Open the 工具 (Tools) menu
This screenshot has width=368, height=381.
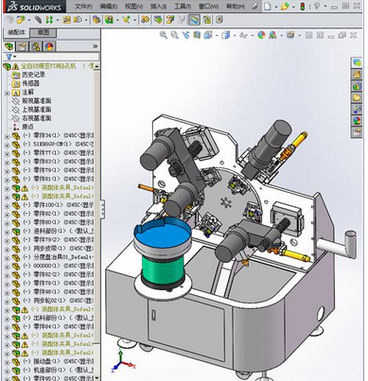pos(183,7)
